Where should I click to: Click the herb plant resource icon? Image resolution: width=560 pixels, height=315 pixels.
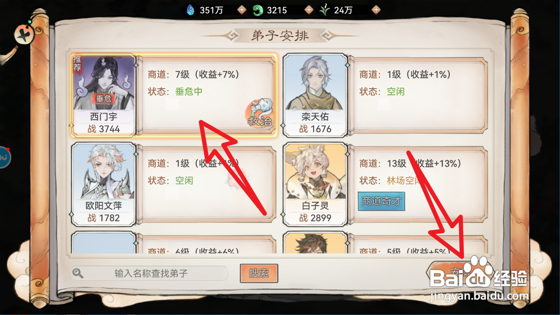click(x=325, y=10)
